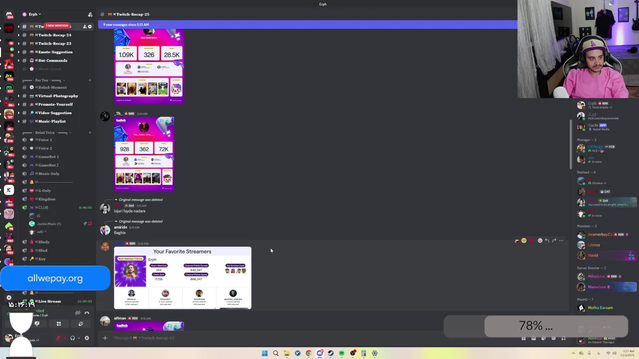Image resolution: width=639 pixels, height=359 pixels.
Task: Open user settings gear icon
Action: pyautogui.click(x=87, y=338)
